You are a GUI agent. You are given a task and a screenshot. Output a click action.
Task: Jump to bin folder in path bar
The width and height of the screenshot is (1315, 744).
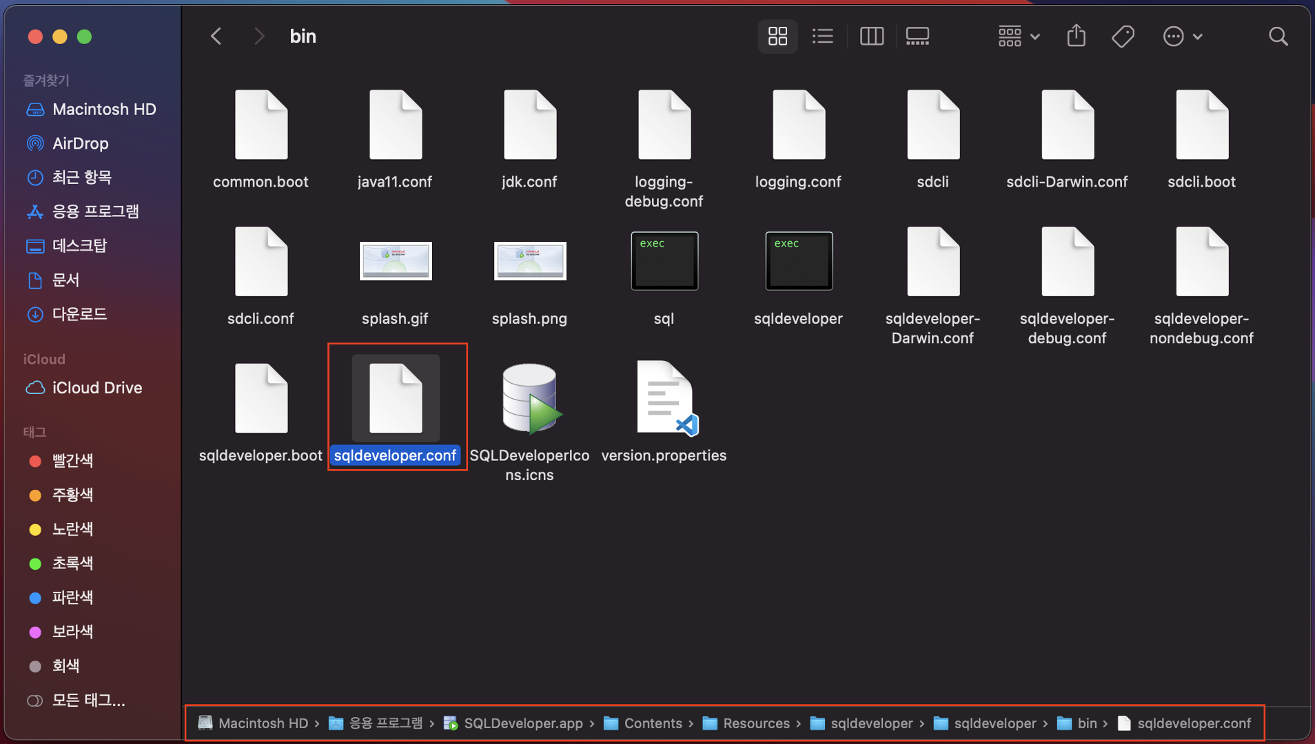point(1077,723)
